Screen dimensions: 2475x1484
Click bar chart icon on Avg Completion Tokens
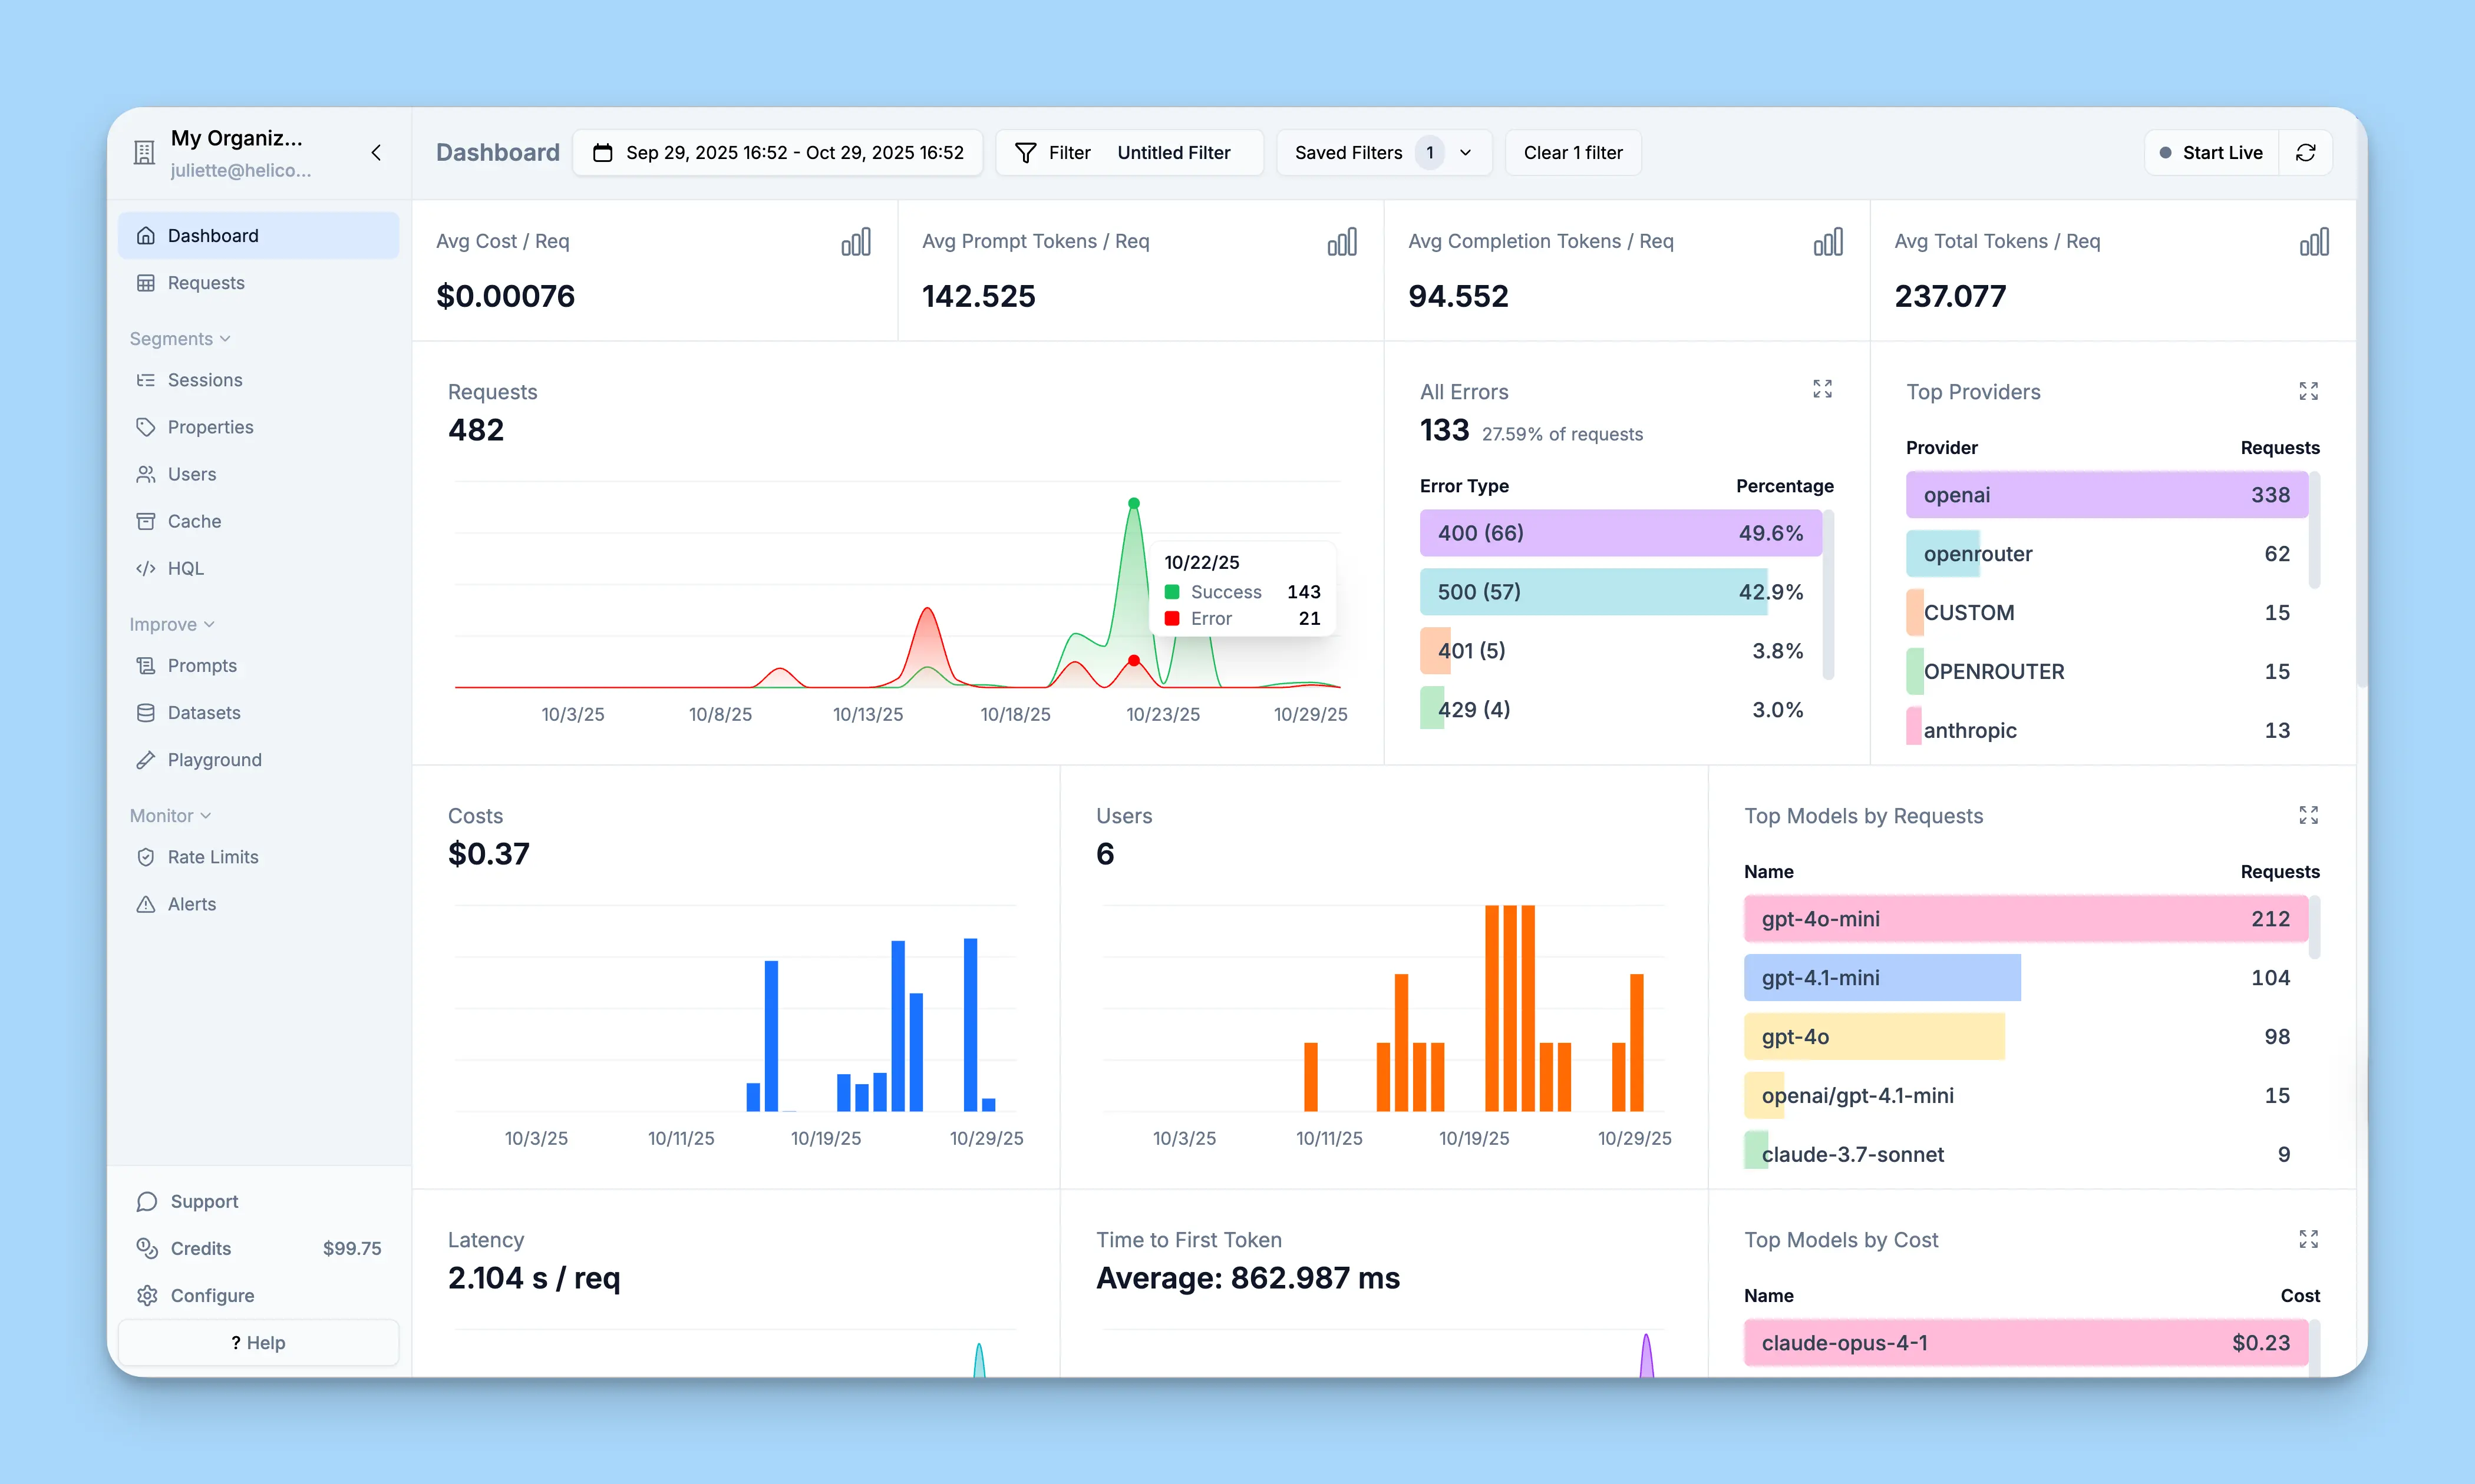click(1828, 242)
